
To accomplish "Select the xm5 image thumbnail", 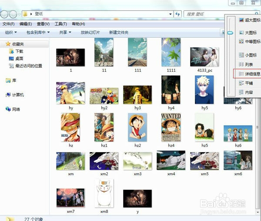I will [204, 161].
